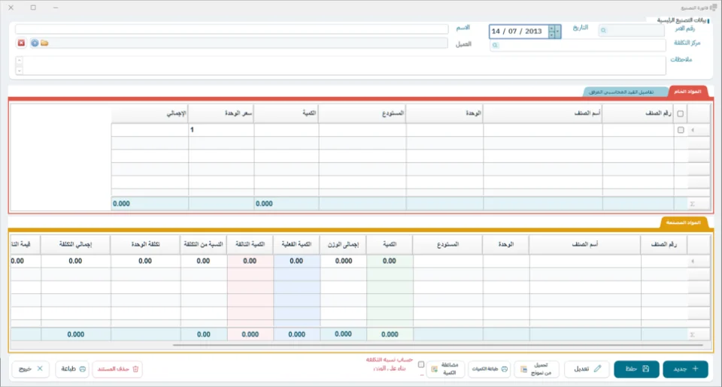Click the printer icon on طباعة الكميات
The height and width of the screenshot is (387, 722).
[504, 369]
